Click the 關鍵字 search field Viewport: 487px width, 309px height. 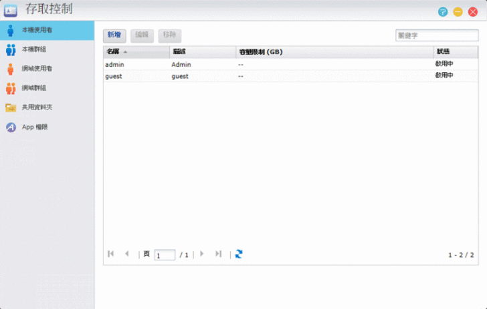(x=427, y=35)
